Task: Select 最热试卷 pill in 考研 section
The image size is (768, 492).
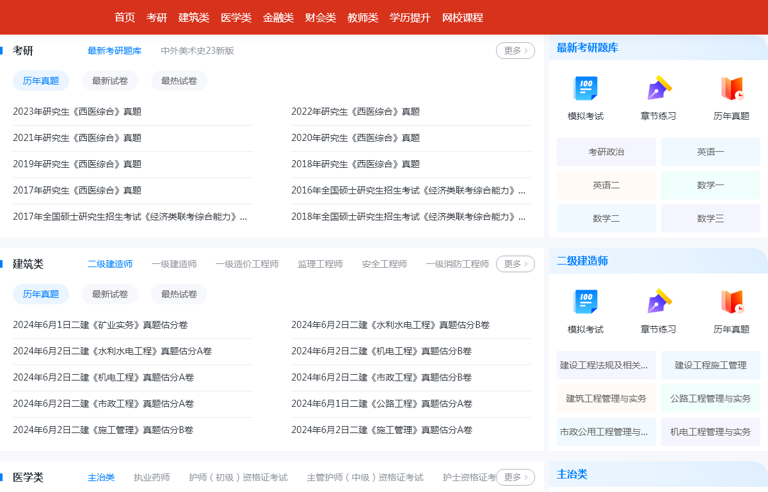Action: coord(179,81)
